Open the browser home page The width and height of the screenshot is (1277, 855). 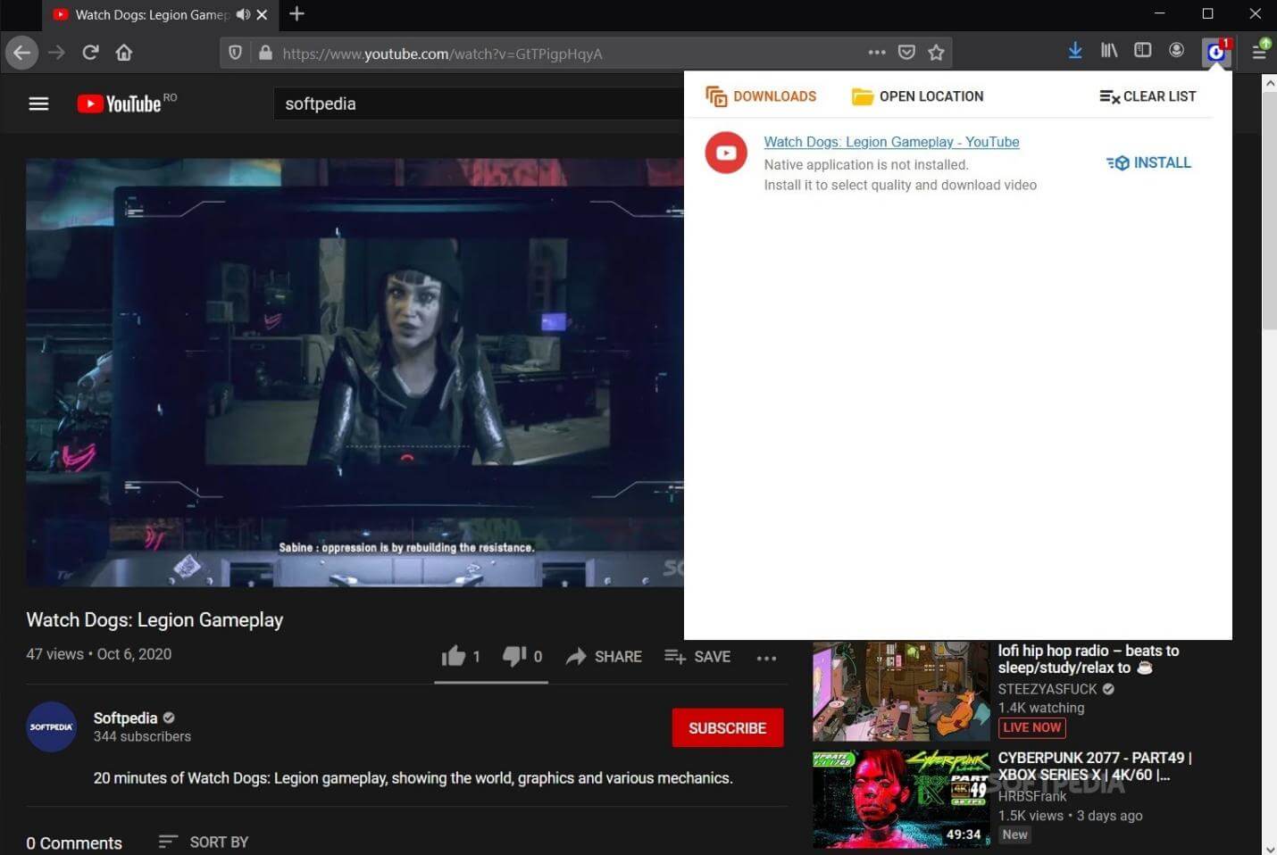pos(124,53)
